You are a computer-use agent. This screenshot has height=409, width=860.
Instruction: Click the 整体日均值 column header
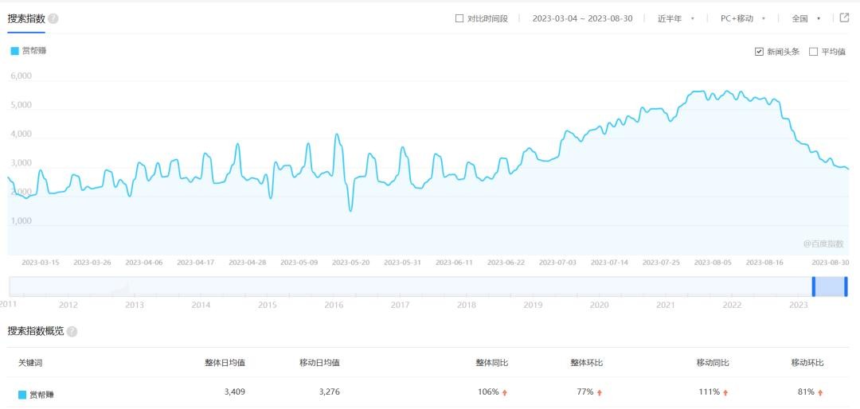(x=225, y=362)
